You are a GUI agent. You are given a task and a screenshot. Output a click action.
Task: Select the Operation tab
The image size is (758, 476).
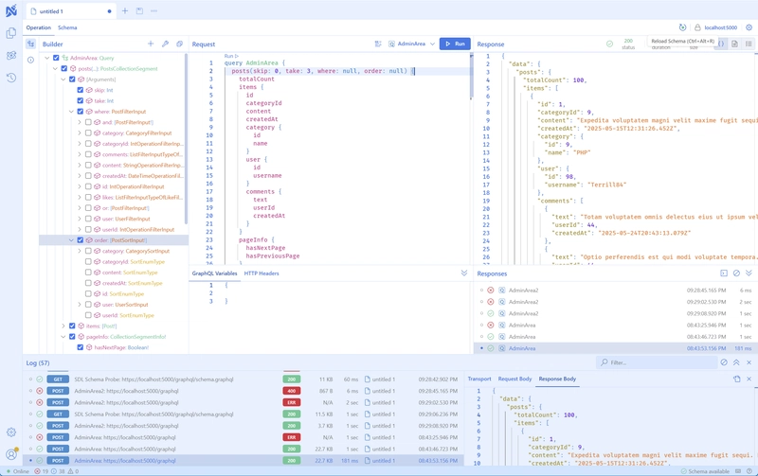pyautogui.click(x=38, y=27)
